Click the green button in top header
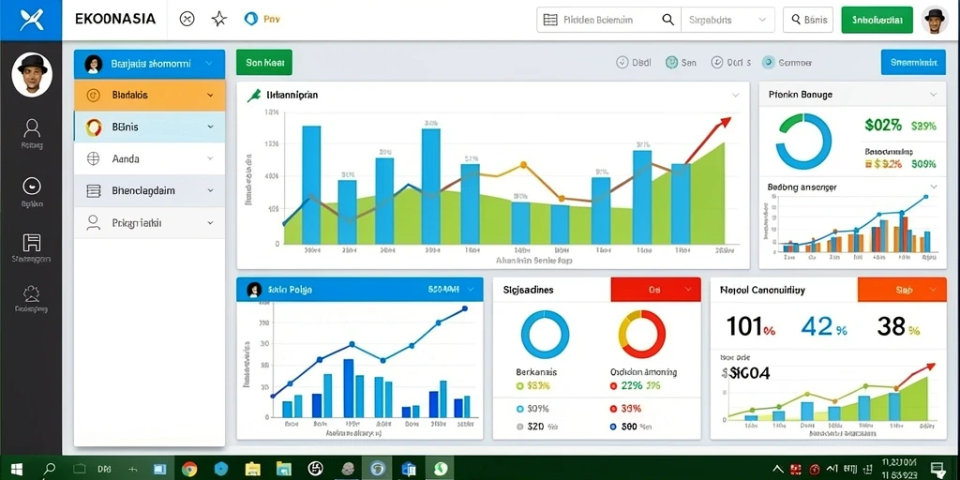Image resolution: width=960 pixels, height=480 pixels. tap(877, 20)
